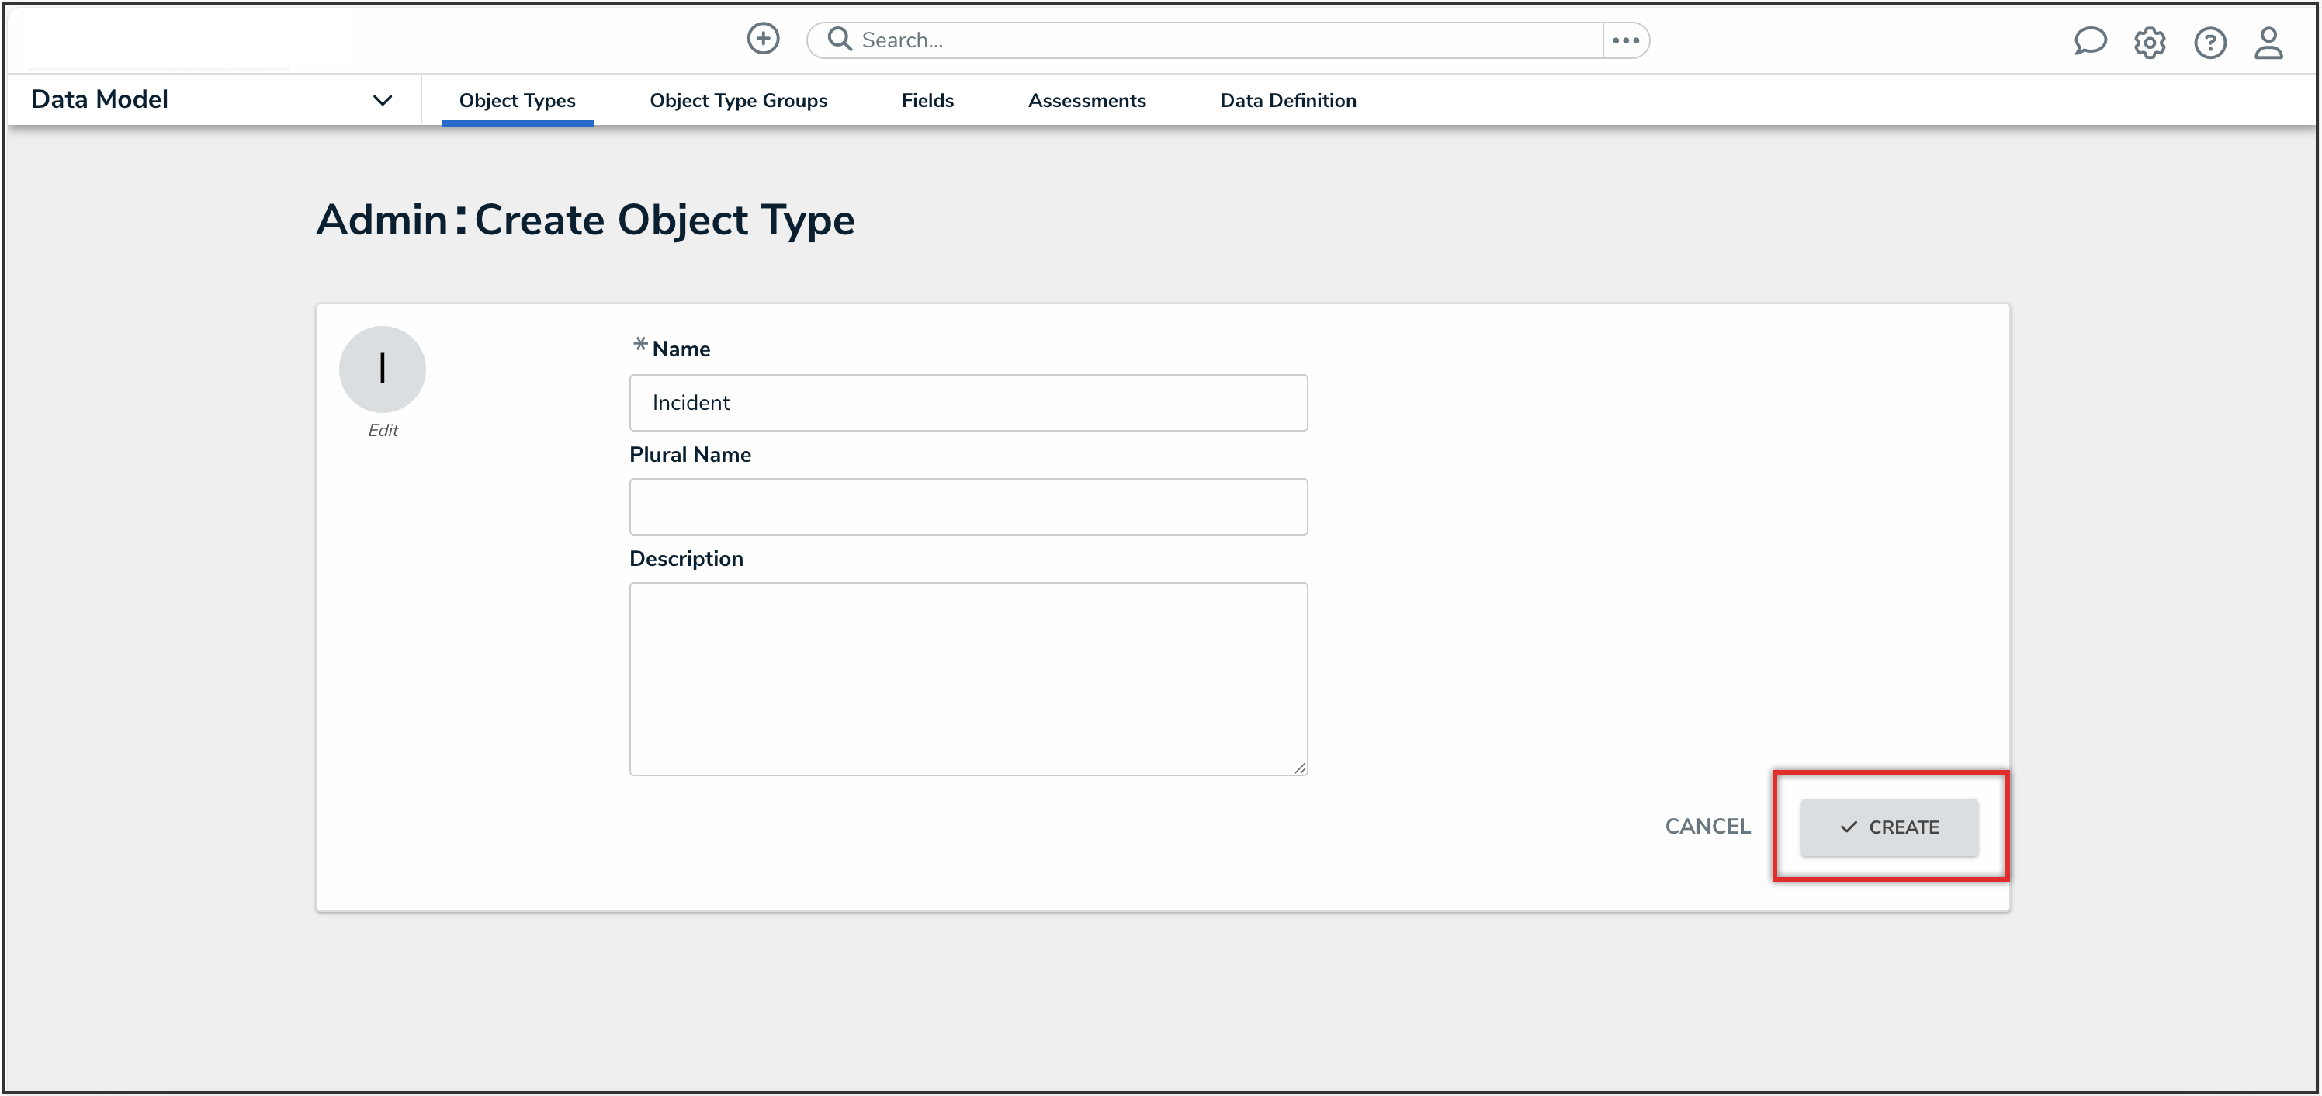2322x1096 pixels.
Task: Click into the Plural Name field
Action: tap(968, 507)
